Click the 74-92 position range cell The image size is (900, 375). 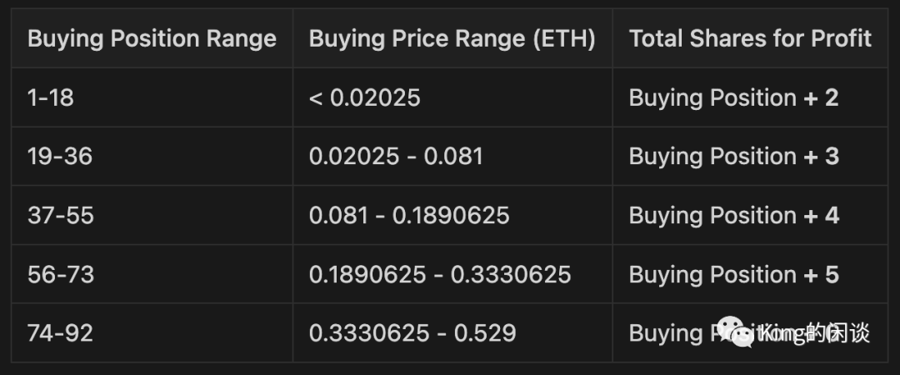pyautogui.click(x=152, y=333)
